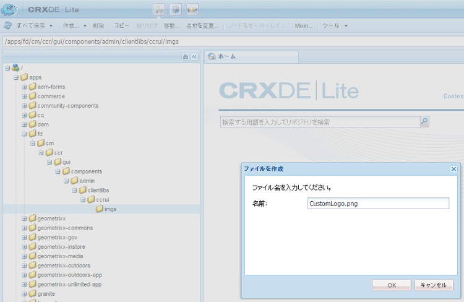Click the repository search input box

[x=320, y=122]
